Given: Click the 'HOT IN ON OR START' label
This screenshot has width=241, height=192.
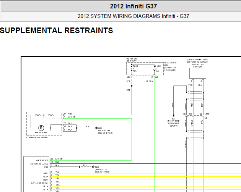Looking at the screenshot, I should 132,60.
